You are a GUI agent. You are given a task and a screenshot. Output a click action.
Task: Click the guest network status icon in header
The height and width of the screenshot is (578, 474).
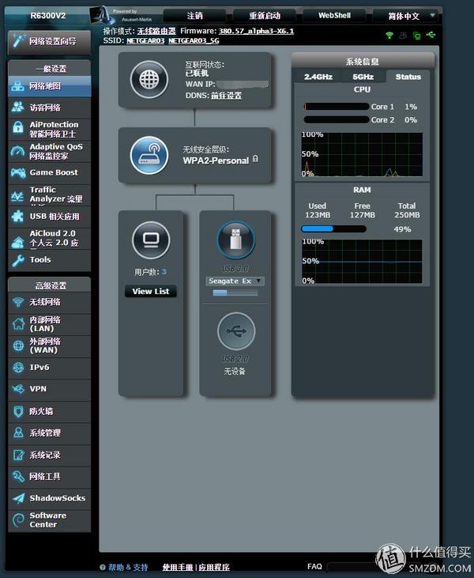(403, 35)
